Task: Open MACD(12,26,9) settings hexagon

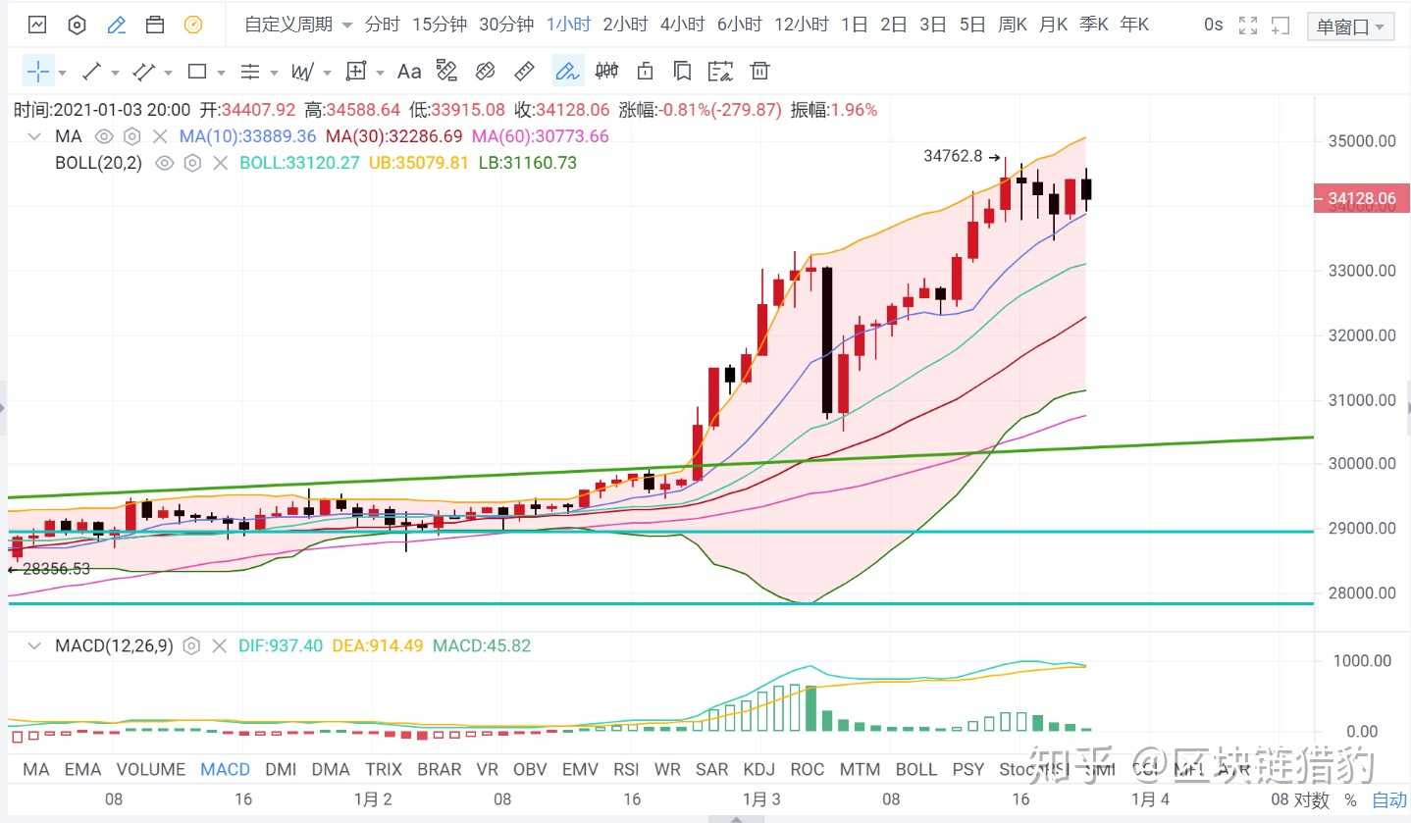Action: pos(192,645)
